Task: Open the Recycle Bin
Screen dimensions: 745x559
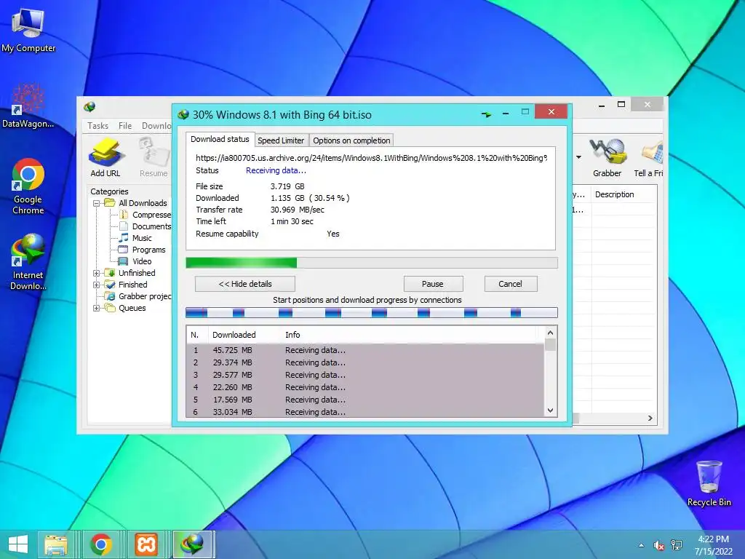Action: pyautogui.click(x=709, y=483)
